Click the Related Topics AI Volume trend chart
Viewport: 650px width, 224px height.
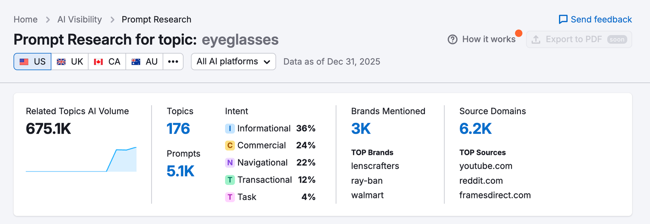pos(81,160)
